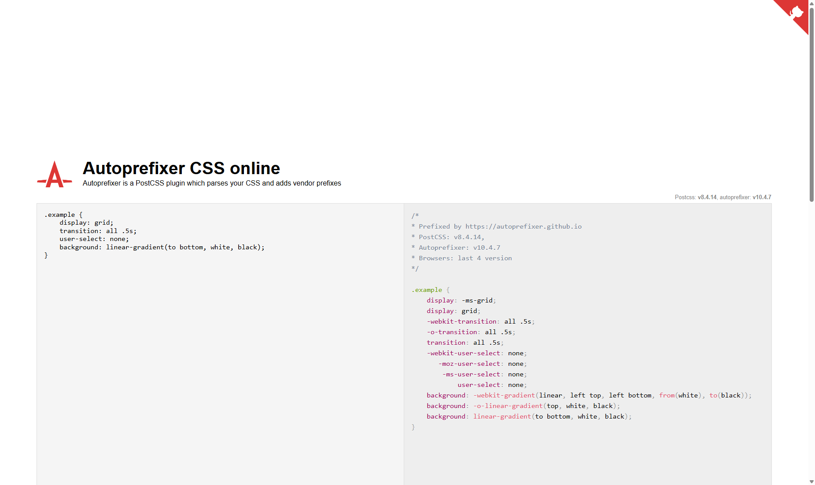The height and width of the screenshot is (485, 815).
Task: Click the 'transition: all .5s;' input line
Action: tap(98, 231)
